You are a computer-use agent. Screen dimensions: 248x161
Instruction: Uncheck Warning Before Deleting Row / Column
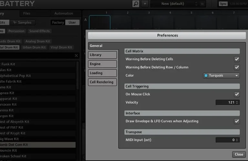[x=237, y=67]
